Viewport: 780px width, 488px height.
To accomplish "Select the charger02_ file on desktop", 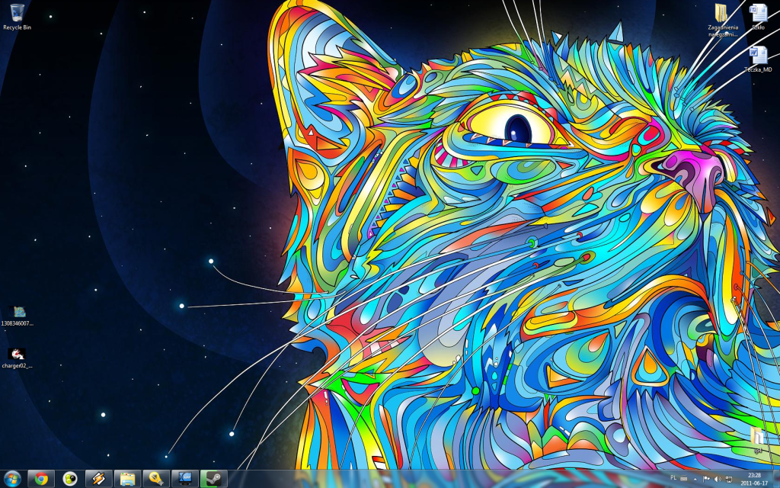I will point(18,358).
